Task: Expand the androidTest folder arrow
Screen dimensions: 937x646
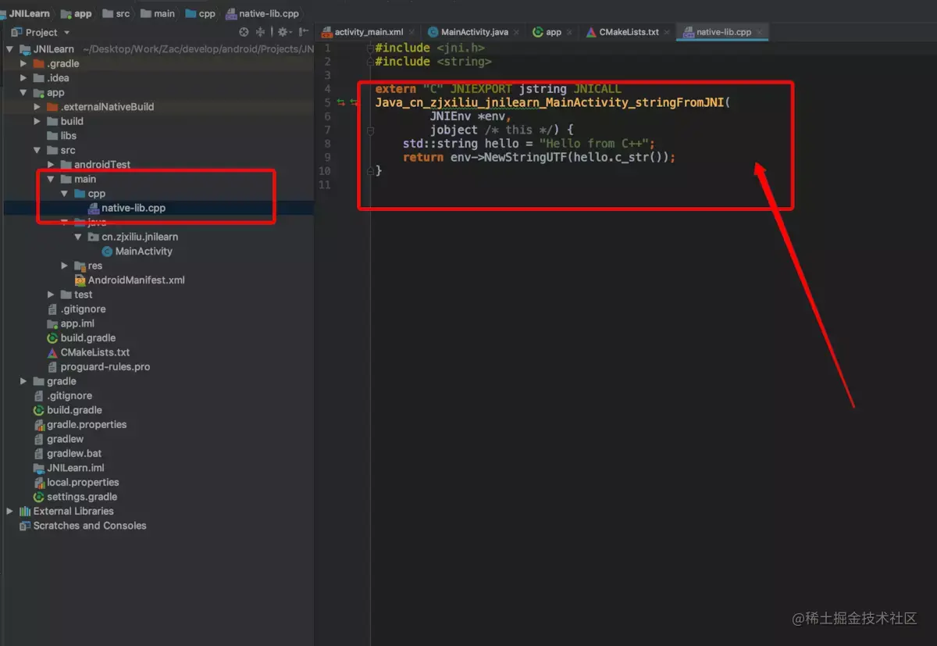Action: coord(52,165)
